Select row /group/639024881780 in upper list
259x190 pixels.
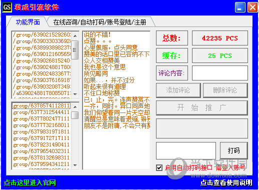[42, 67]
